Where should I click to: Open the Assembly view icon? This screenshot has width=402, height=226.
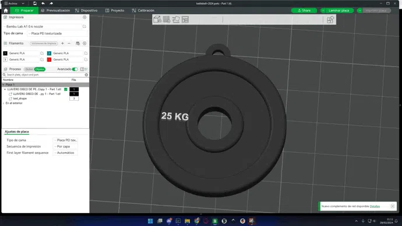(330, 19)
